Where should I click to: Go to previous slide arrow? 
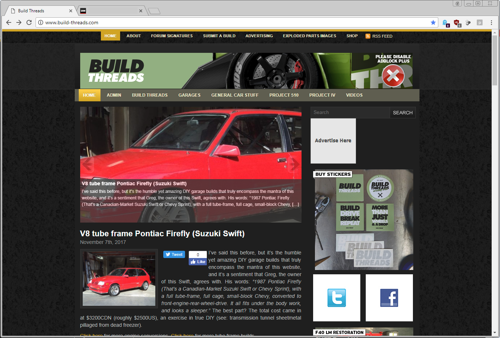pyautogui.click(x=87, y=164)
